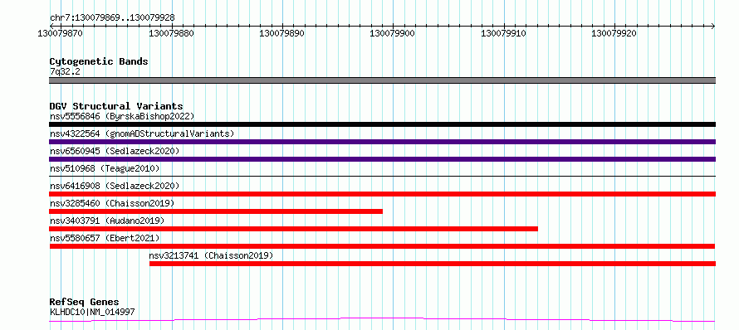Click ruler position 130079880
Image resolution: width=739 pixels, height=330 pixels.
point(171,33)
